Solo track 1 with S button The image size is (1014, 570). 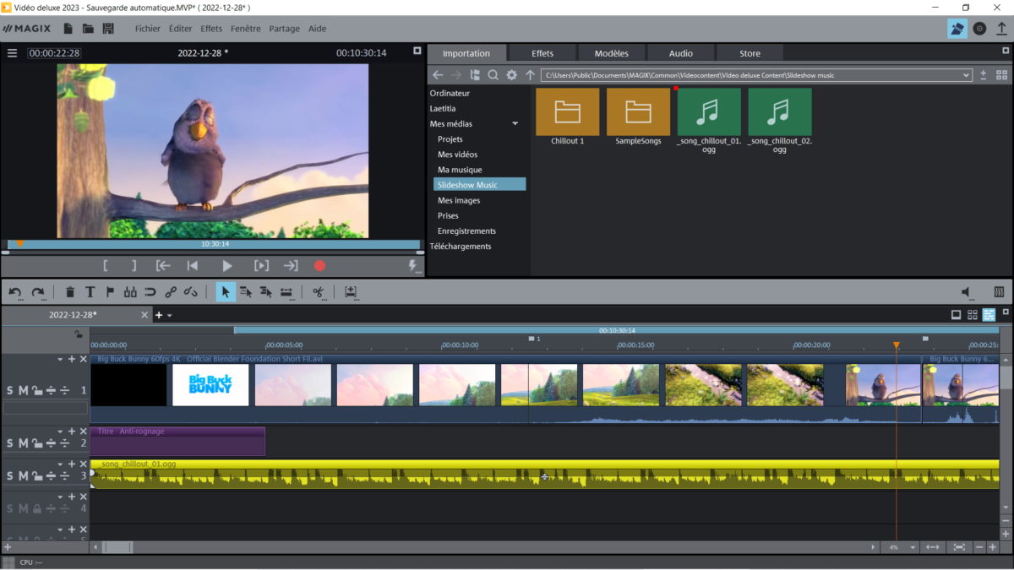(x=10, y=390)
